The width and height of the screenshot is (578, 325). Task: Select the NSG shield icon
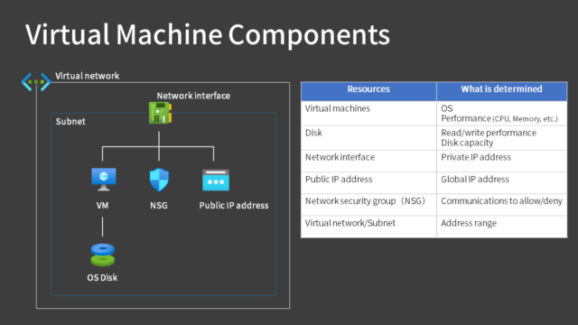(x=159, y=180)
